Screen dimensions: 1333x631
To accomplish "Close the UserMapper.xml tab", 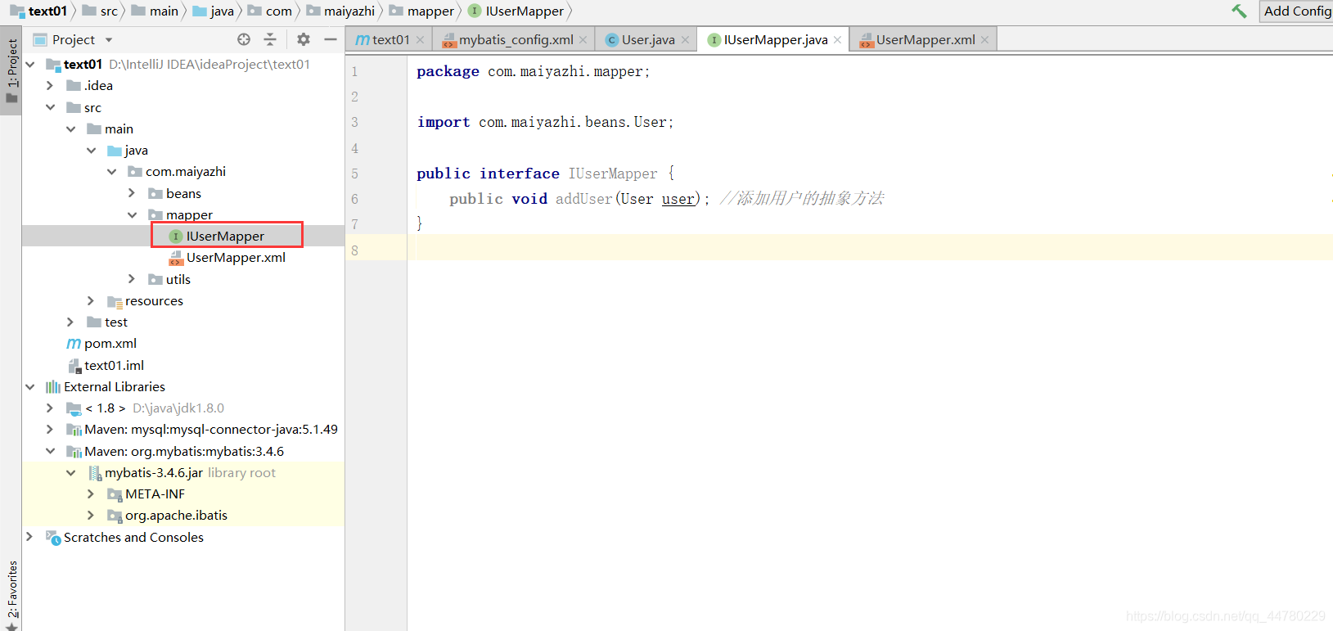I will point(984,39).
